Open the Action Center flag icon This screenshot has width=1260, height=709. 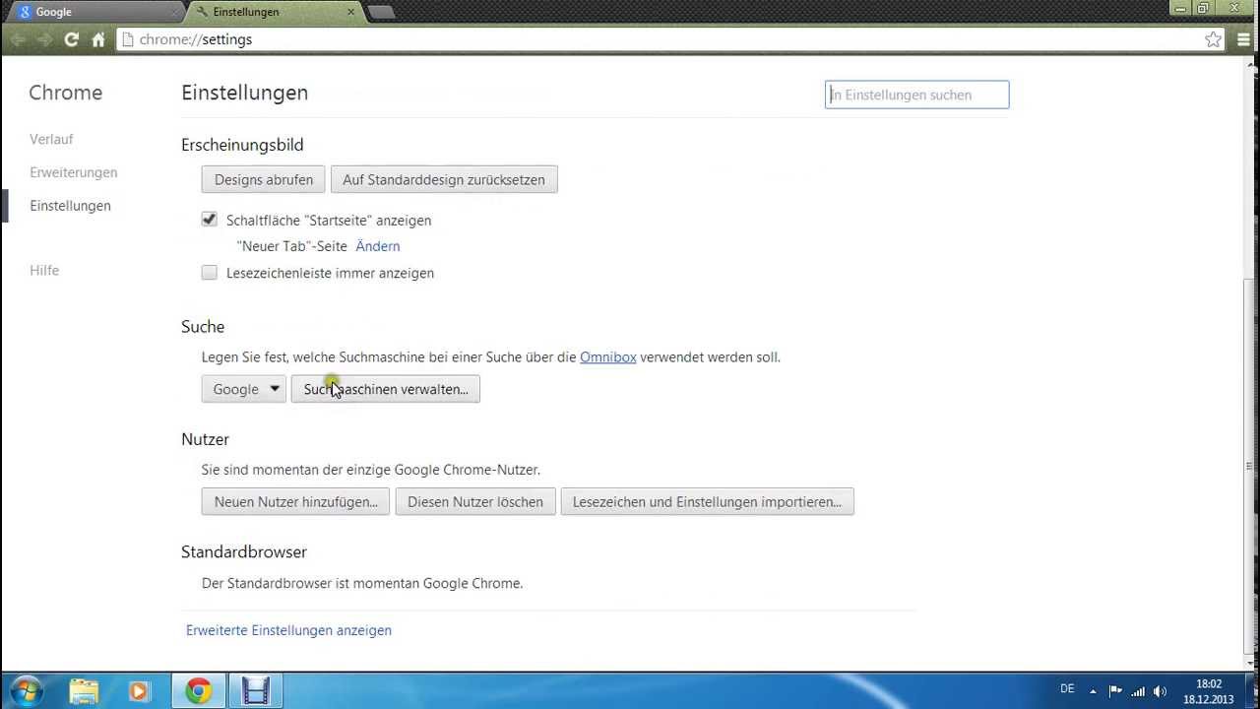tap(1115, 691)
